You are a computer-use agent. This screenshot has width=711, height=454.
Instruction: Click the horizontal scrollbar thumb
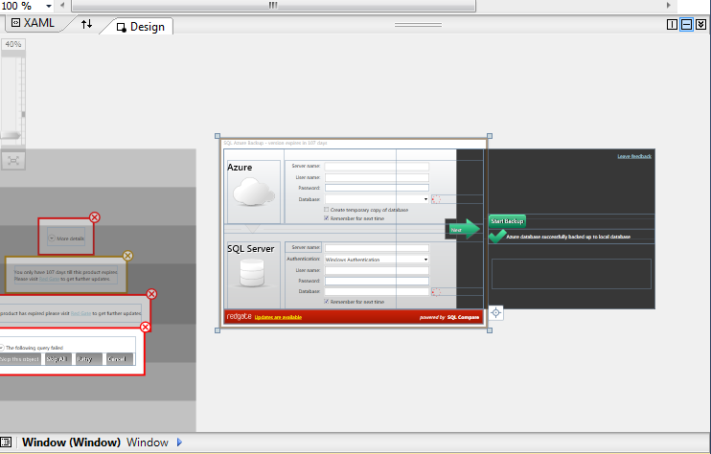point(273,6)
